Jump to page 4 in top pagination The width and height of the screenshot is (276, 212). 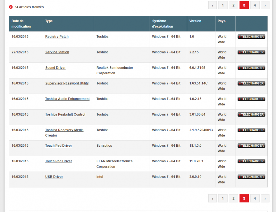[255, 5]
